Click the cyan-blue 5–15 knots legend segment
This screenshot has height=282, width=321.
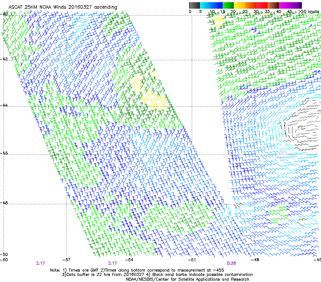[211, 5]
